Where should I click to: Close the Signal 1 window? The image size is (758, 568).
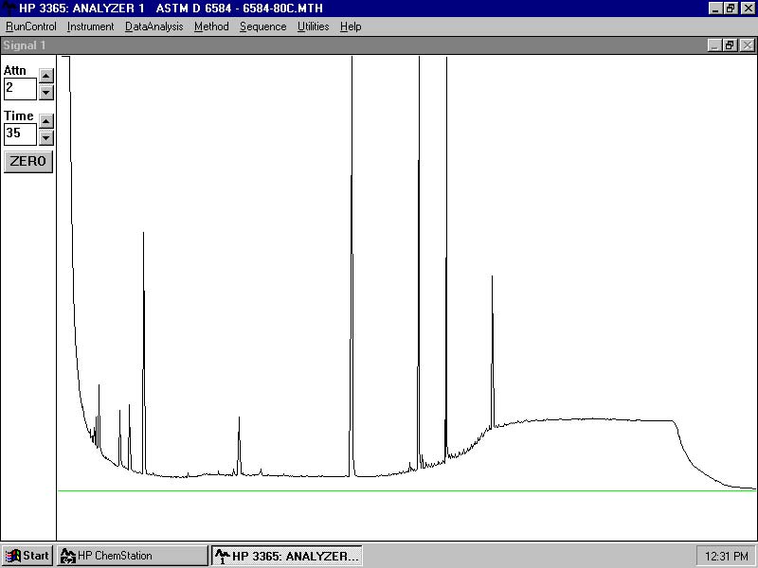point(748,45)
